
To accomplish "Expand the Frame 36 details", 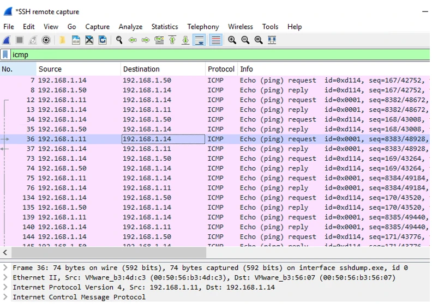I will 5,268.
